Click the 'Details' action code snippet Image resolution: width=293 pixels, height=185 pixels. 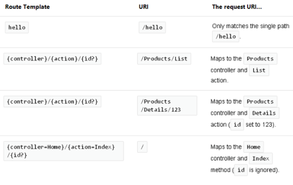(264, 113)
